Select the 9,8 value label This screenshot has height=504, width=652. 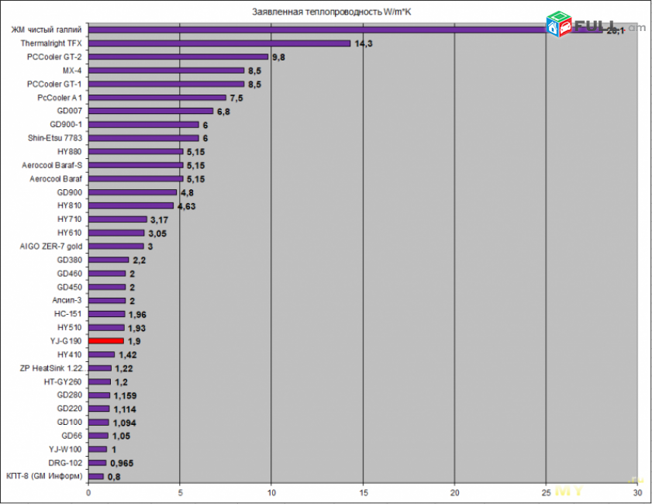pyautogui.click(x=278, y=57)
